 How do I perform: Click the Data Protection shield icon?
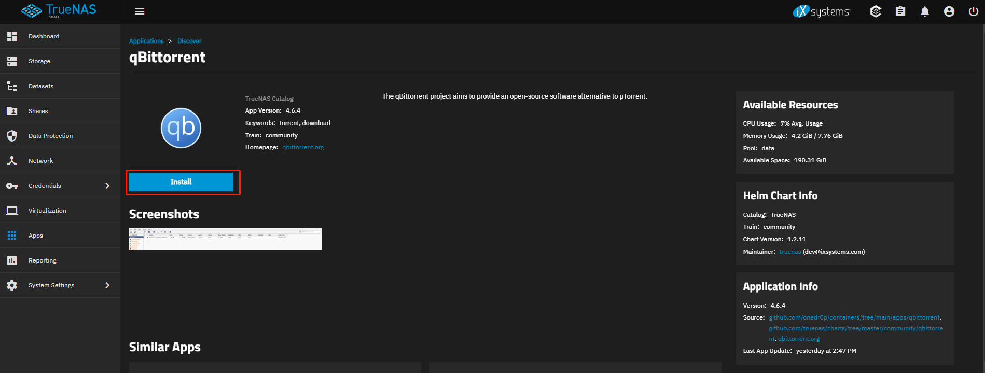(12, 136)
